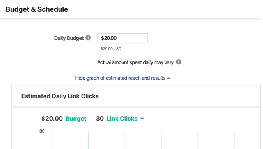Click the Daily Budget info icon
The height and width of the screenshot is (149, 263).
click(x=88, y=38)
